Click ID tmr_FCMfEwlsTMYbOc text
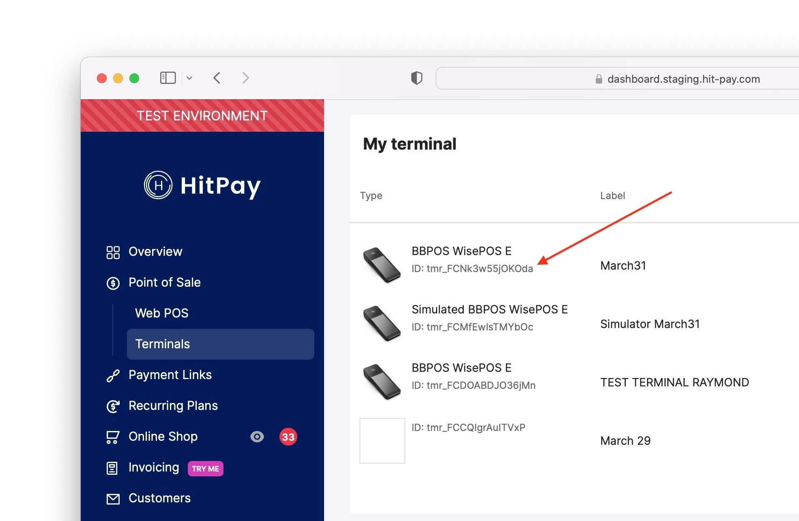This screenshot has height=521, width=799. coord(472,327)
